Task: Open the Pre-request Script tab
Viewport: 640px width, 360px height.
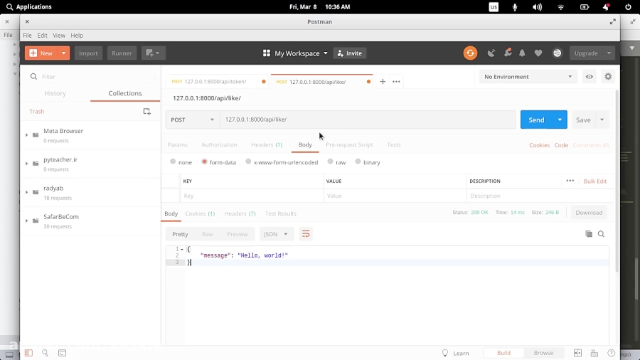Action: 349,144
